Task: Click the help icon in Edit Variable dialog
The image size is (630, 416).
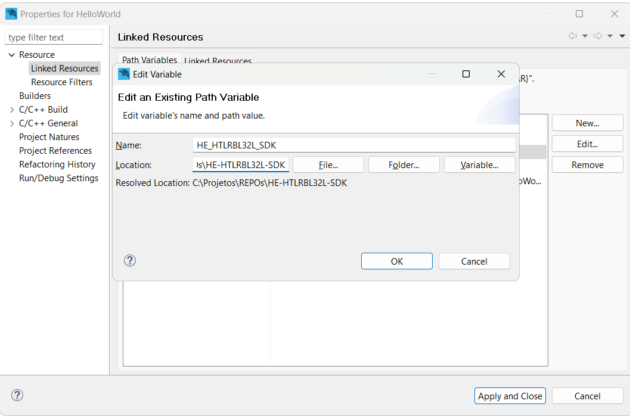Action: [130, 260]
